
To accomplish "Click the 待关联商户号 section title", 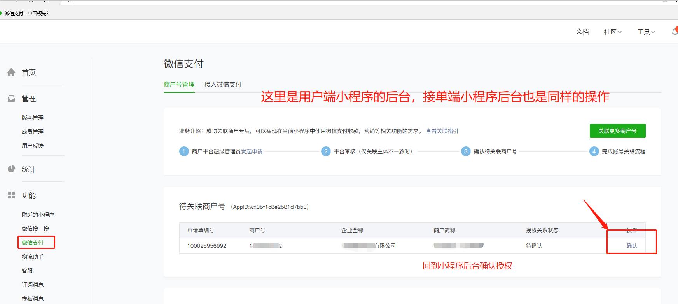I will pyautogui.click(x=202, y=206).
